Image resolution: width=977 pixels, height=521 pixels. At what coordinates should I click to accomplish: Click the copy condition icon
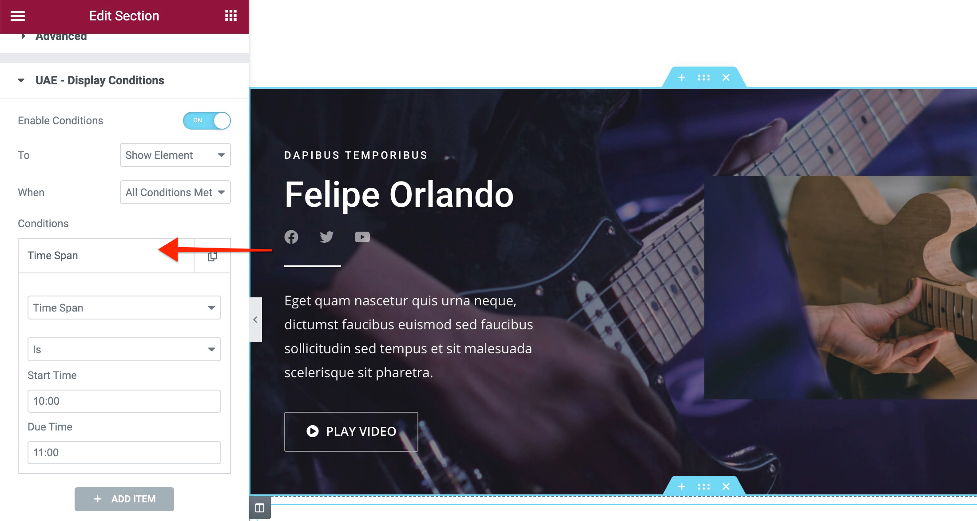[x=212, y=256]
